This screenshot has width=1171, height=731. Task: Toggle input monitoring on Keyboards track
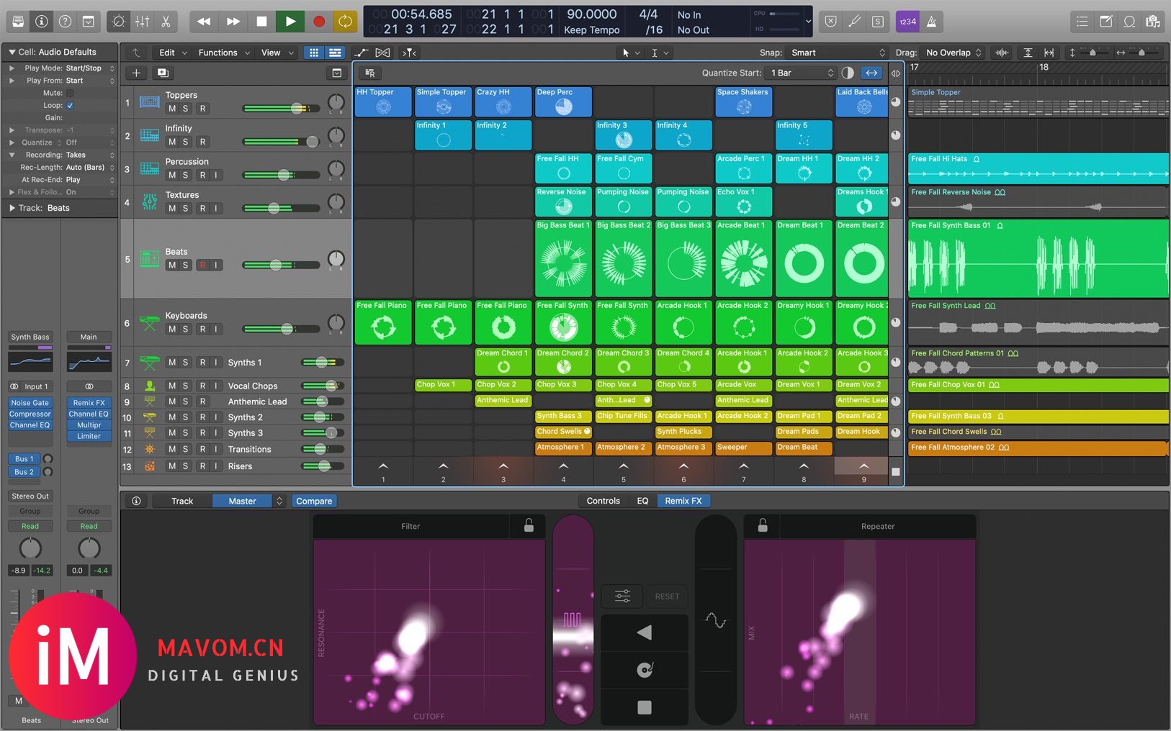click(215, 329)
